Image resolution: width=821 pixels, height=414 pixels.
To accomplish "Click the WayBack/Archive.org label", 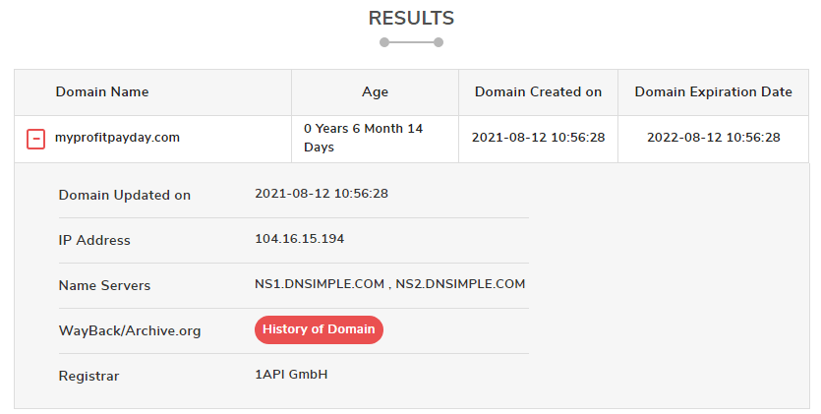I will pyautogui.click(x=130, y=330).
